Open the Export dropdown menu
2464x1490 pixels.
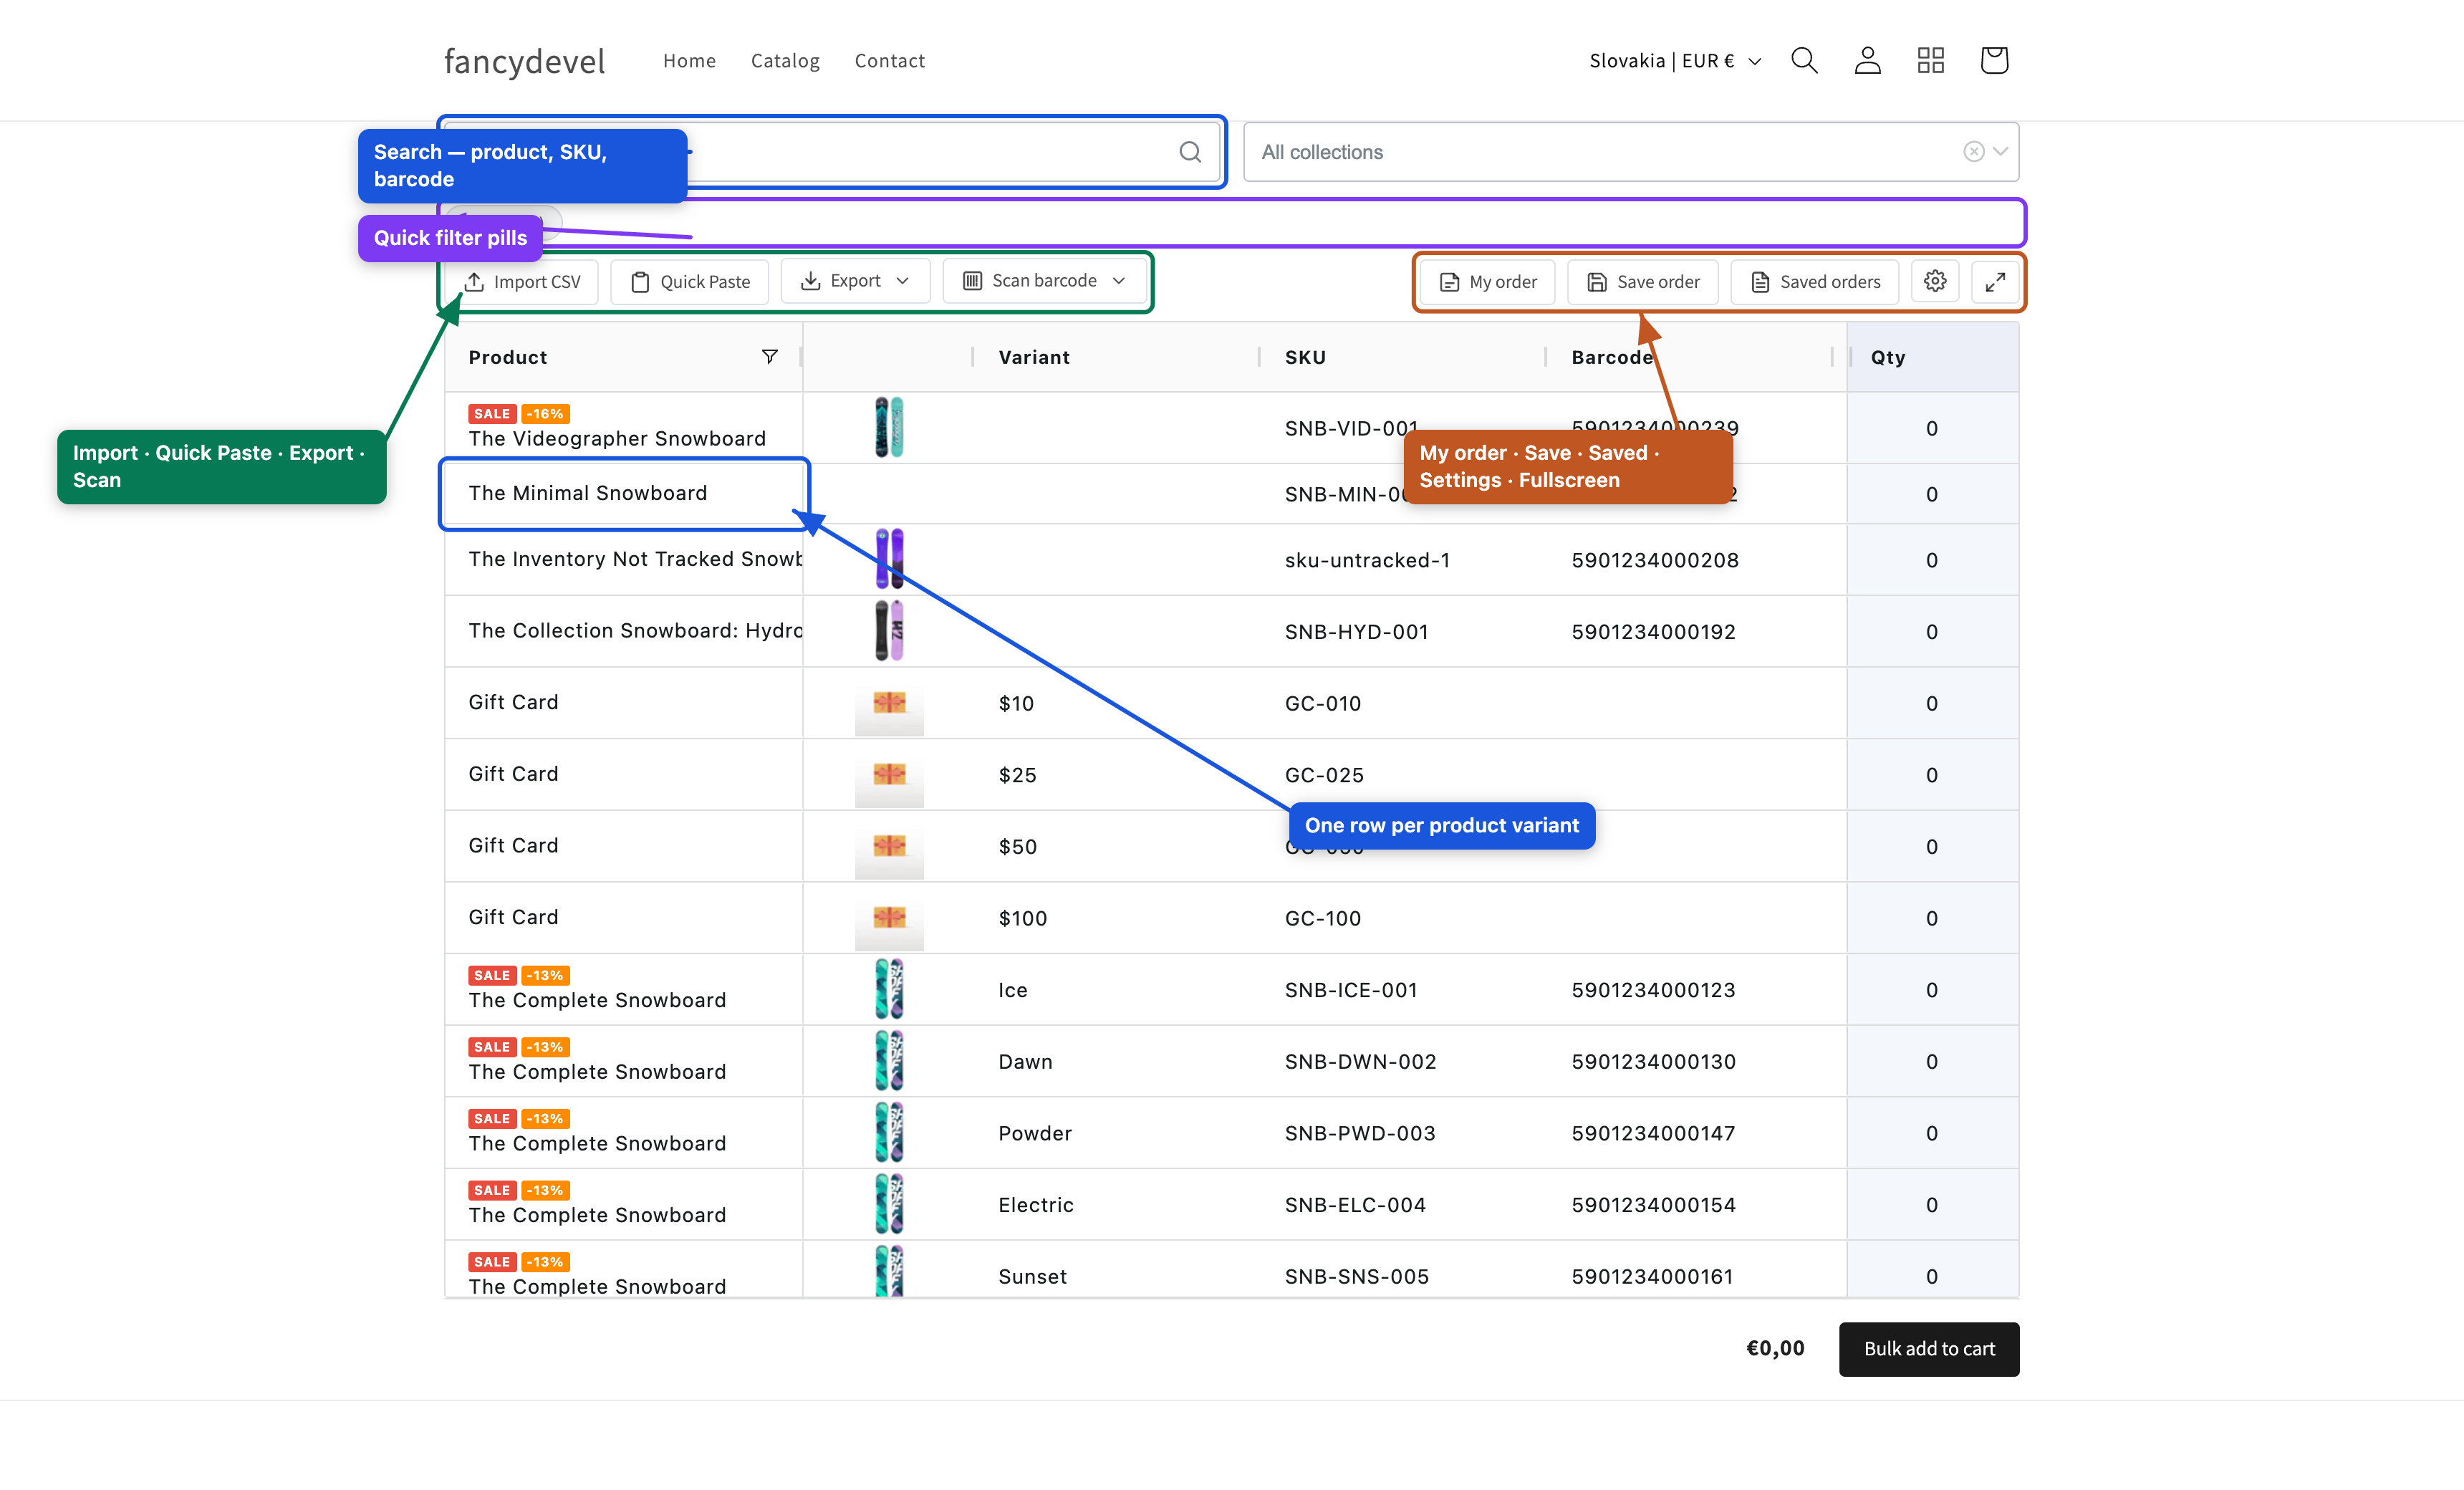pyautogui.click(x=855, y=281)
